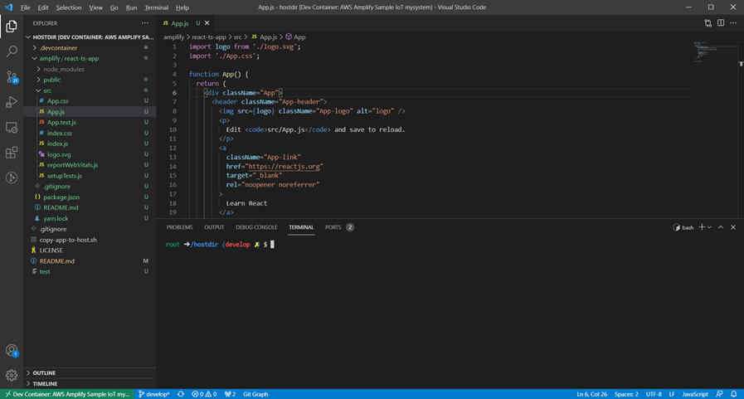Click the JavaScript language mode indicator
Screen dimensions: 744x399
[694, 394]
